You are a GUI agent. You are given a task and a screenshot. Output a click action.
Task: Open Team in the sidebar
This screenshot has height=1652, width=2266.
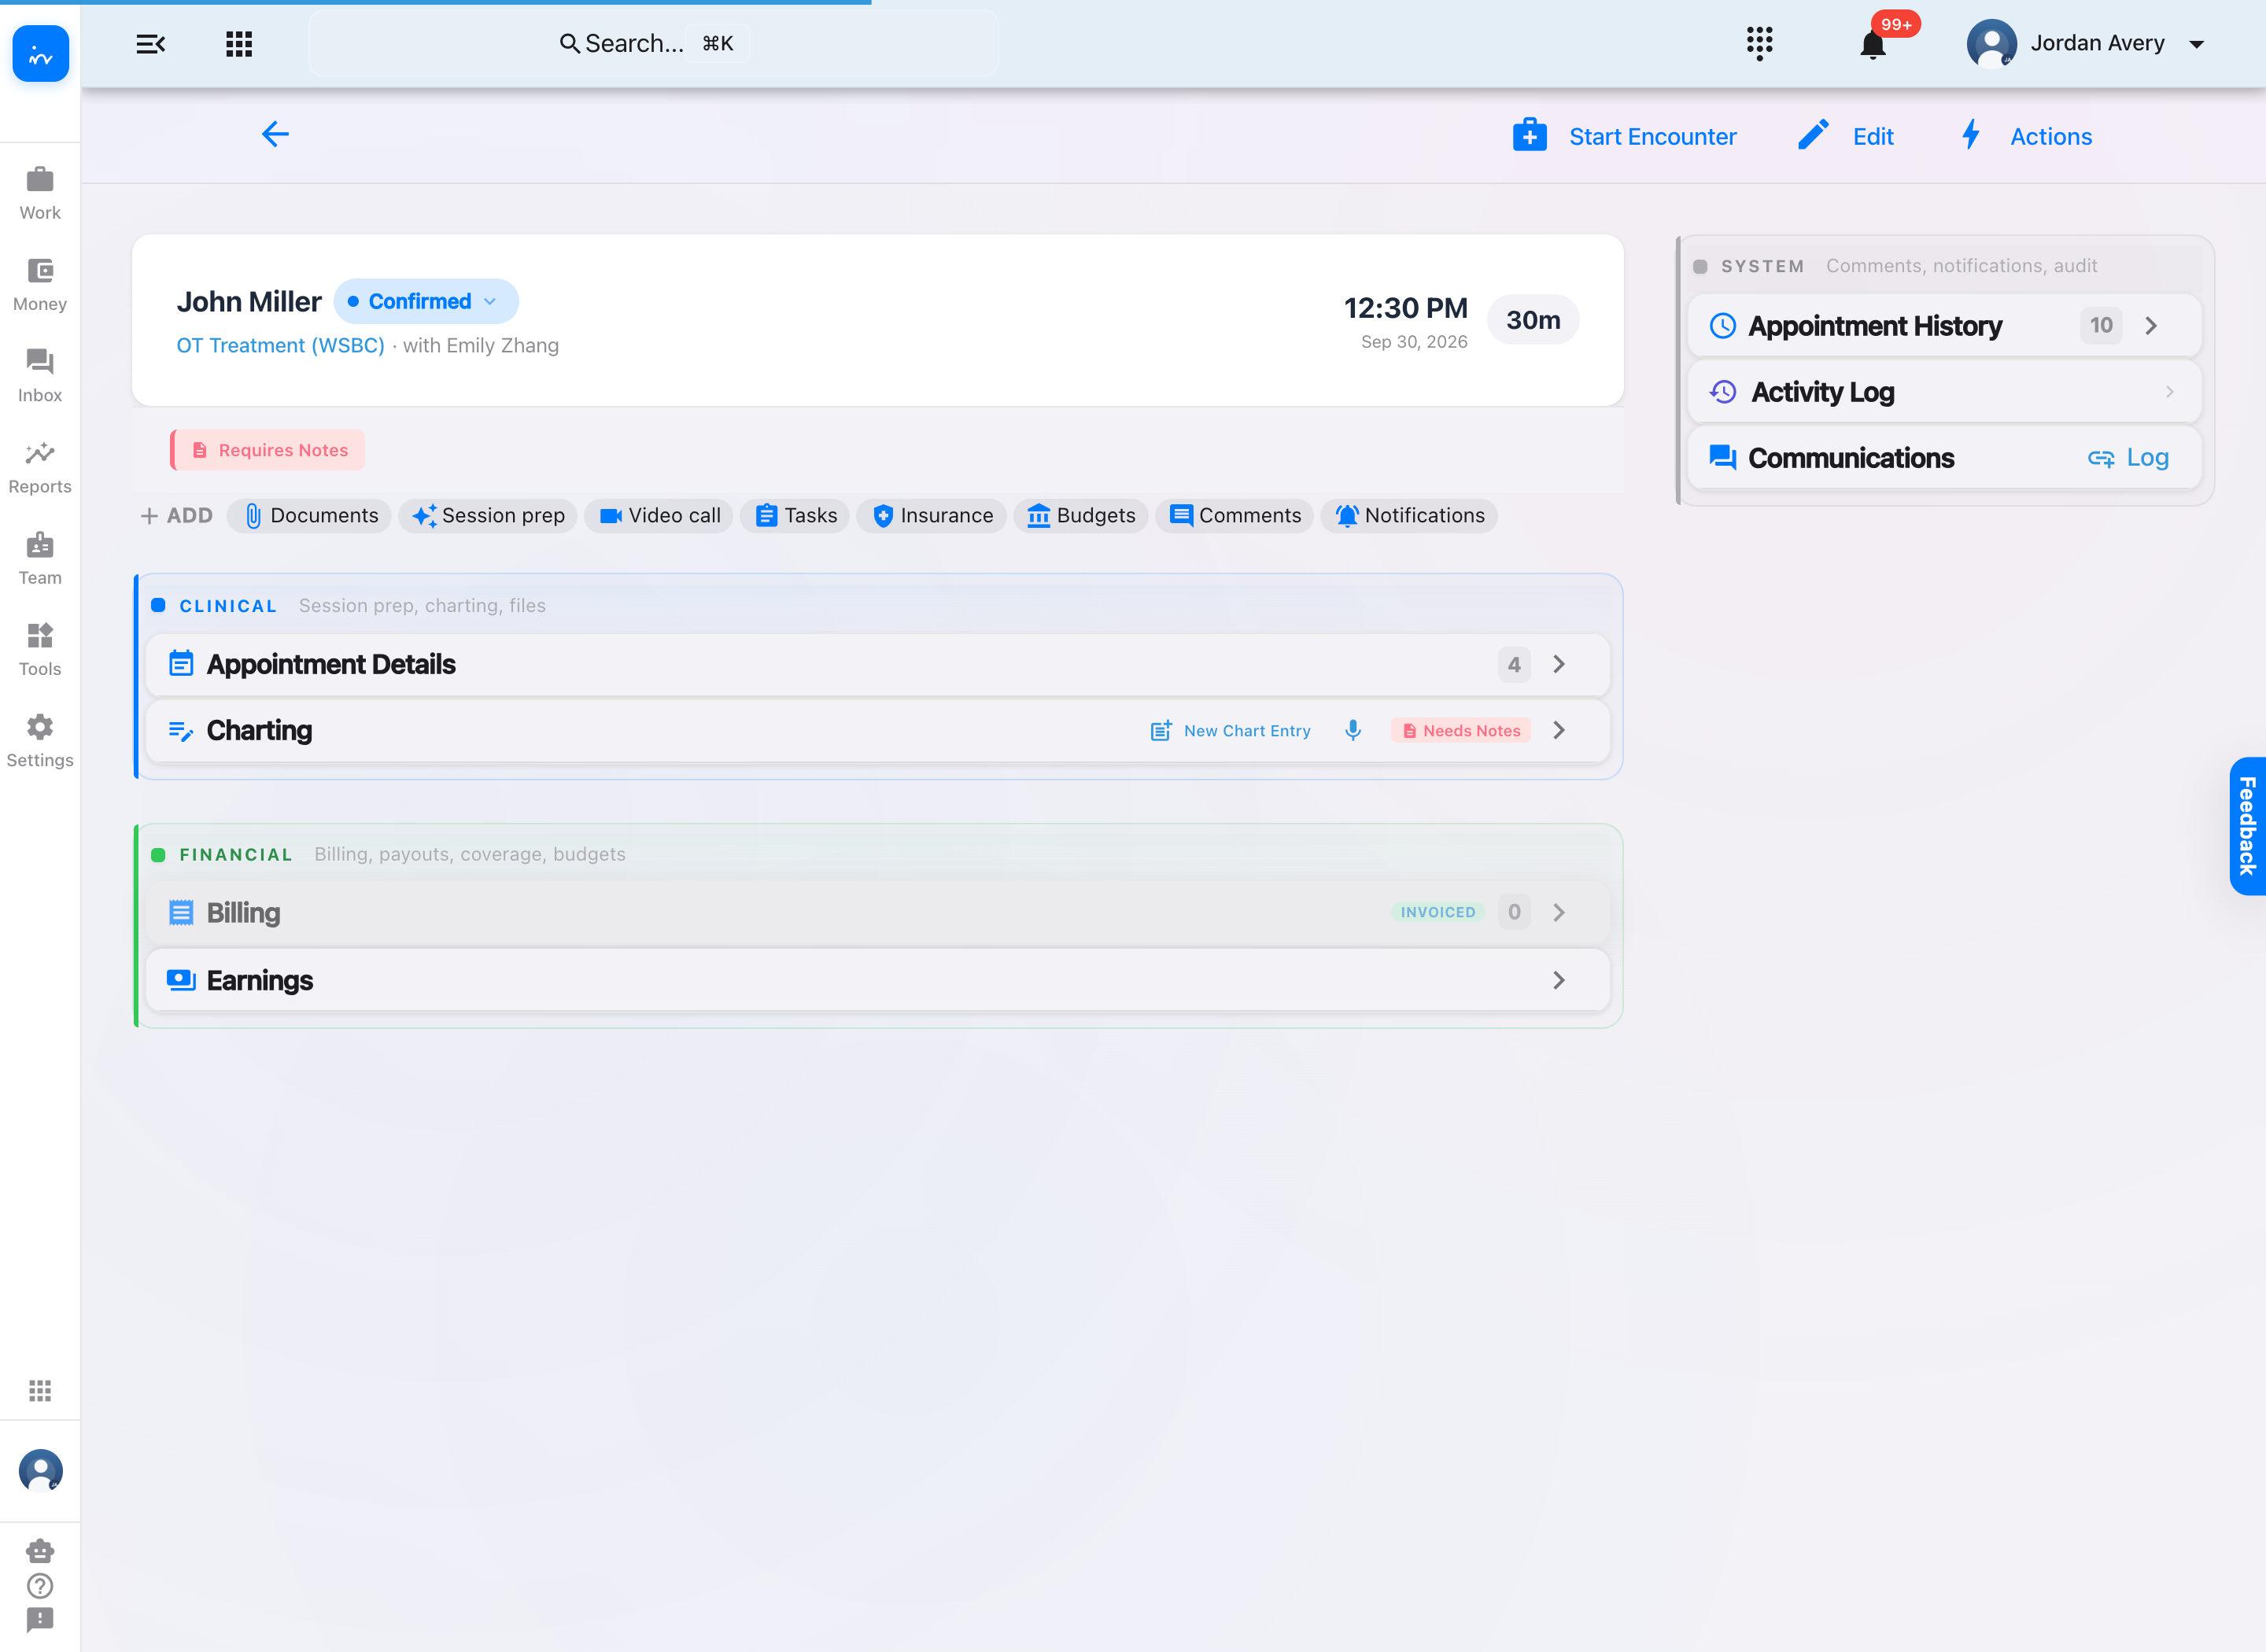click(40, 558)
